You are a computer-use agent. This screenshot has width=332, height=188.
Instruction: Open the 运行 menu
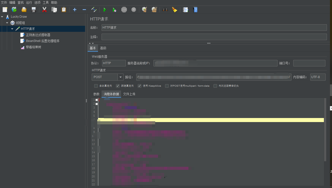click(x=29, y=3)
